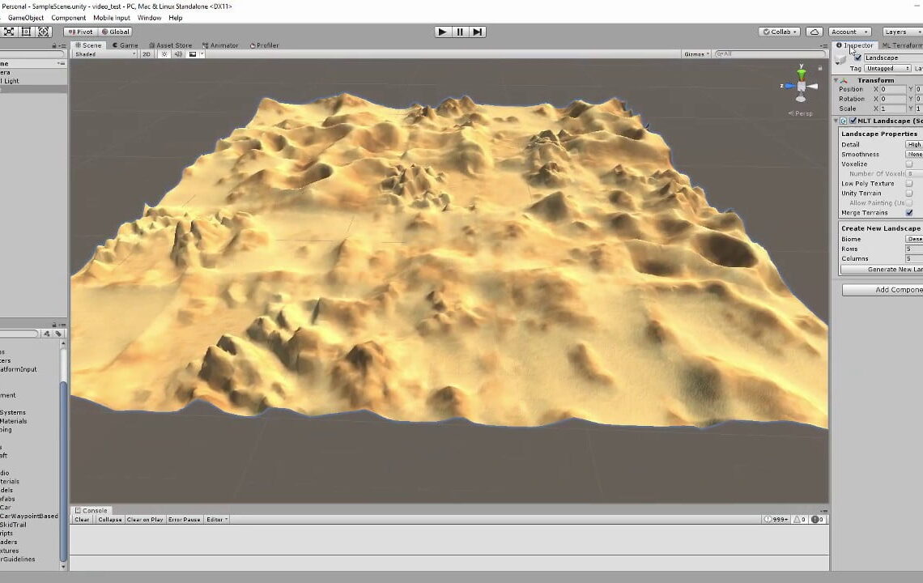923x583 pixels.
Task: Disable the Merge Terrains checkbox
Action: pyautogui.click(x=910, y=212)
